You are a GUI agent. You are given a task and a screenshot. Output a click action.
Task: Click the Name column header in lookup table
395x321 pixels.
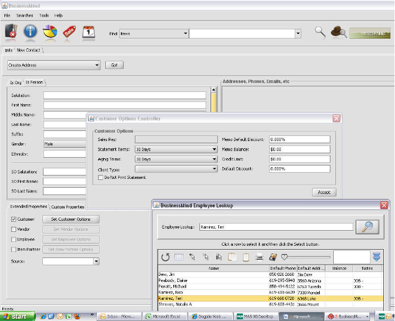tap(213, 269)
